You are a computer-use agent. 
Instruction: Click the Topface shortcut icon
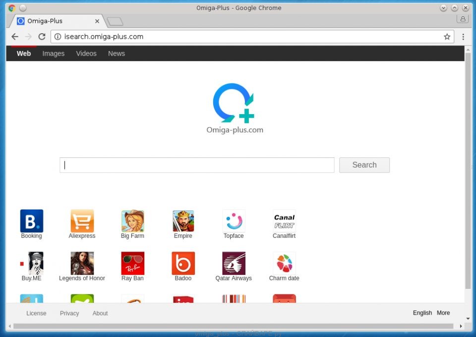pyautogui.click(x=234, y=221)
